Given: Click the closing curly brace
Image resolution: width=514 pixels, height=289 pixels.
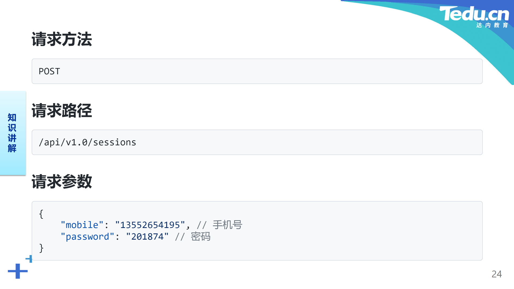Looking at the screenshot, I should pyautogui.click(x=41, y=248).
